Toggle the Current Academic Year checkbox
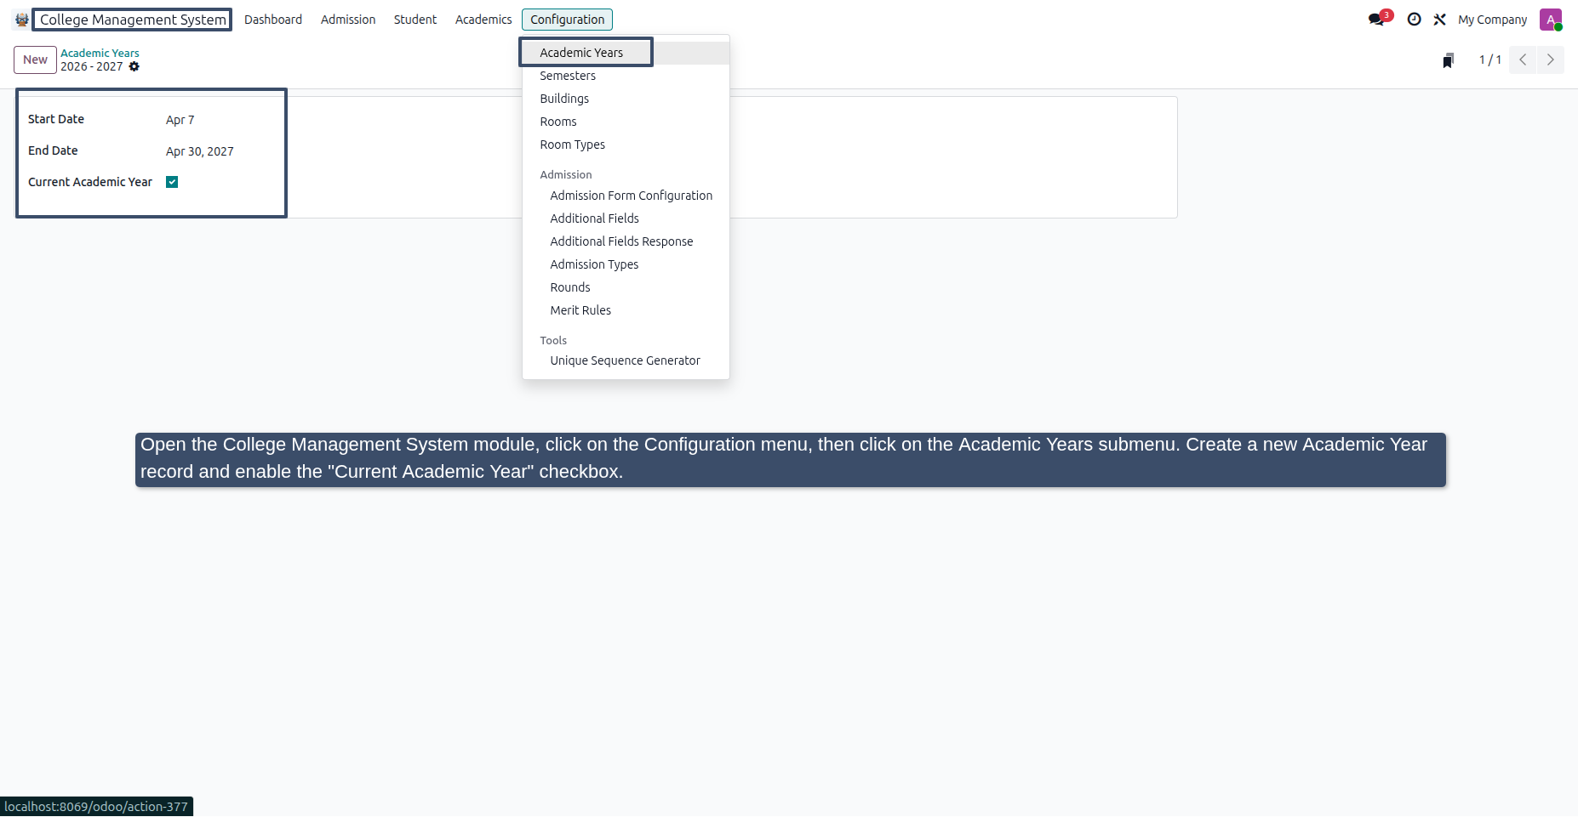The width and height of the screenshot is (1578, 817). pos(172,182)
